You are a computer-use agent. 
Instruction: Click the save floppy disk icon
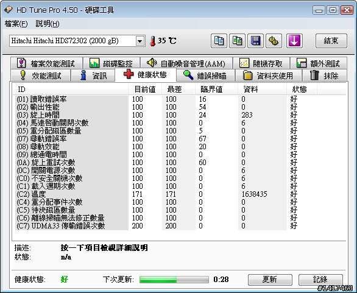tap(255, 41)
